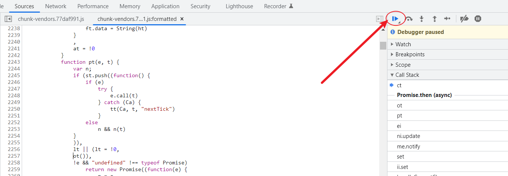Open the Application panel

click(165, 6)
